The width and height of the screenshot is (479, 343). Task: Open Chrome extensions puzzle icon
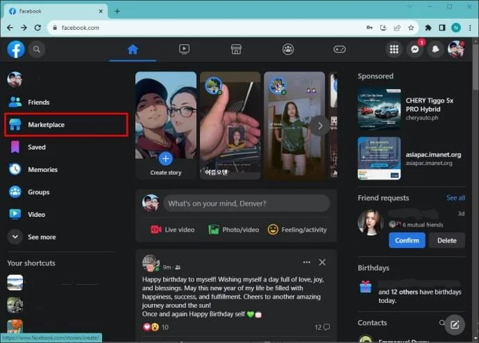(428, 28)
